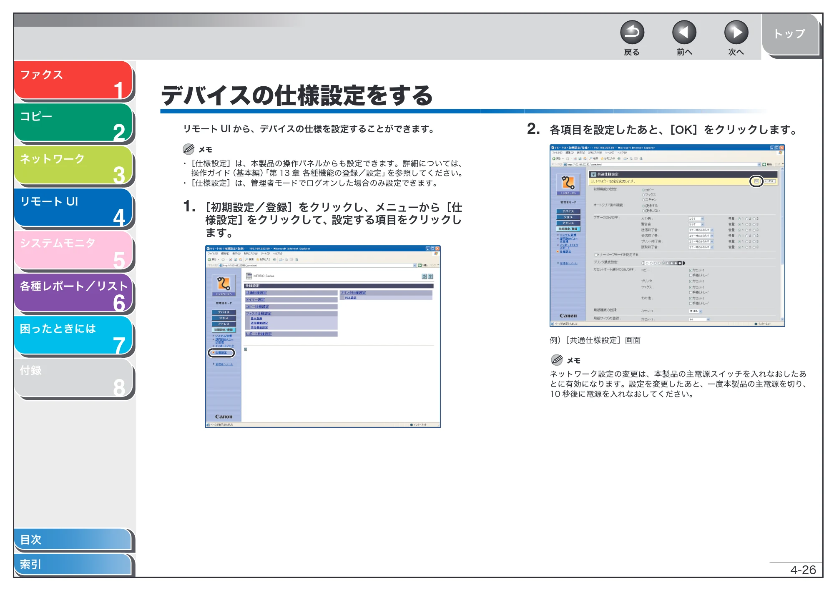Viewport: 834px width, 590px height.
Task: Click refresh icon in step 1 screenshot
Action: click(424, 276)
